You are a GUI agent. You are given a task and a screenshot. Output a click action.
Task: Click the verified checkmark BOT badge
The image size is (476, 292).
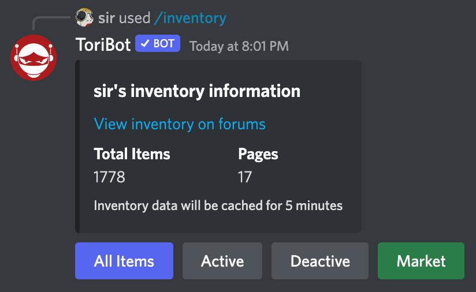[x=158, y=44]
